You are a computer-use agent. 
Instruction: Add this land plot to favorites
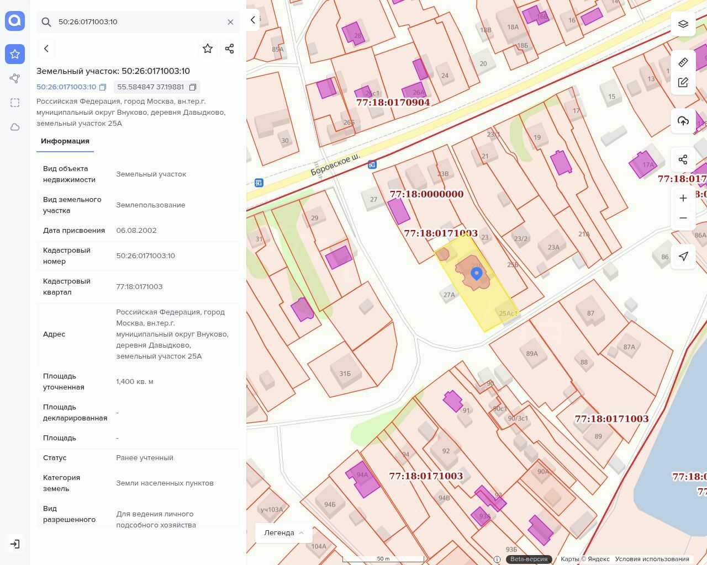(x=208, y=49)
